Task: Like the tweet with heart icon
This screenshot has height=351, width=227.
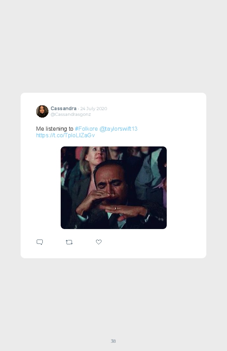Action: click(99, 242)
